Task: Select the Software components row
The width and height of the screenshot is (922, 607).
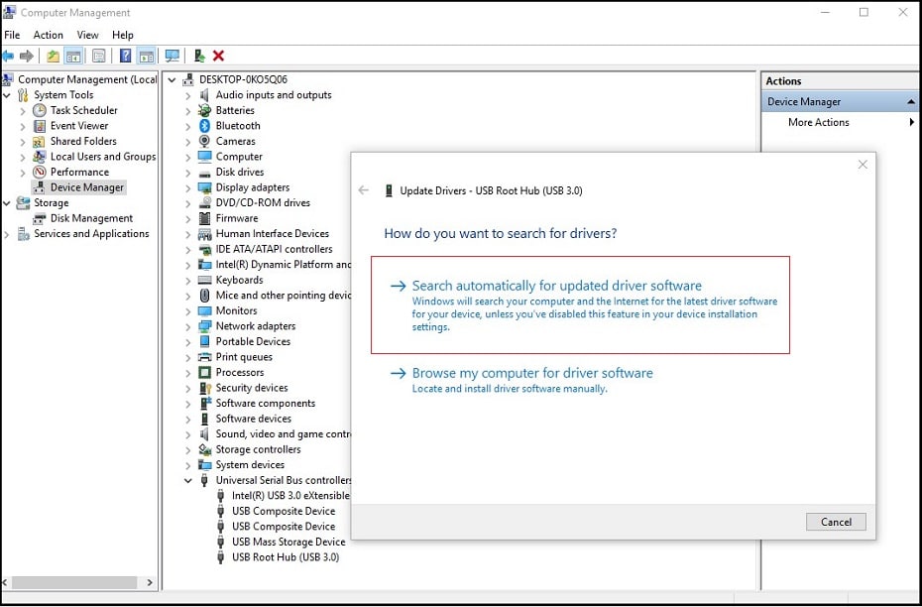Action: 265,403
